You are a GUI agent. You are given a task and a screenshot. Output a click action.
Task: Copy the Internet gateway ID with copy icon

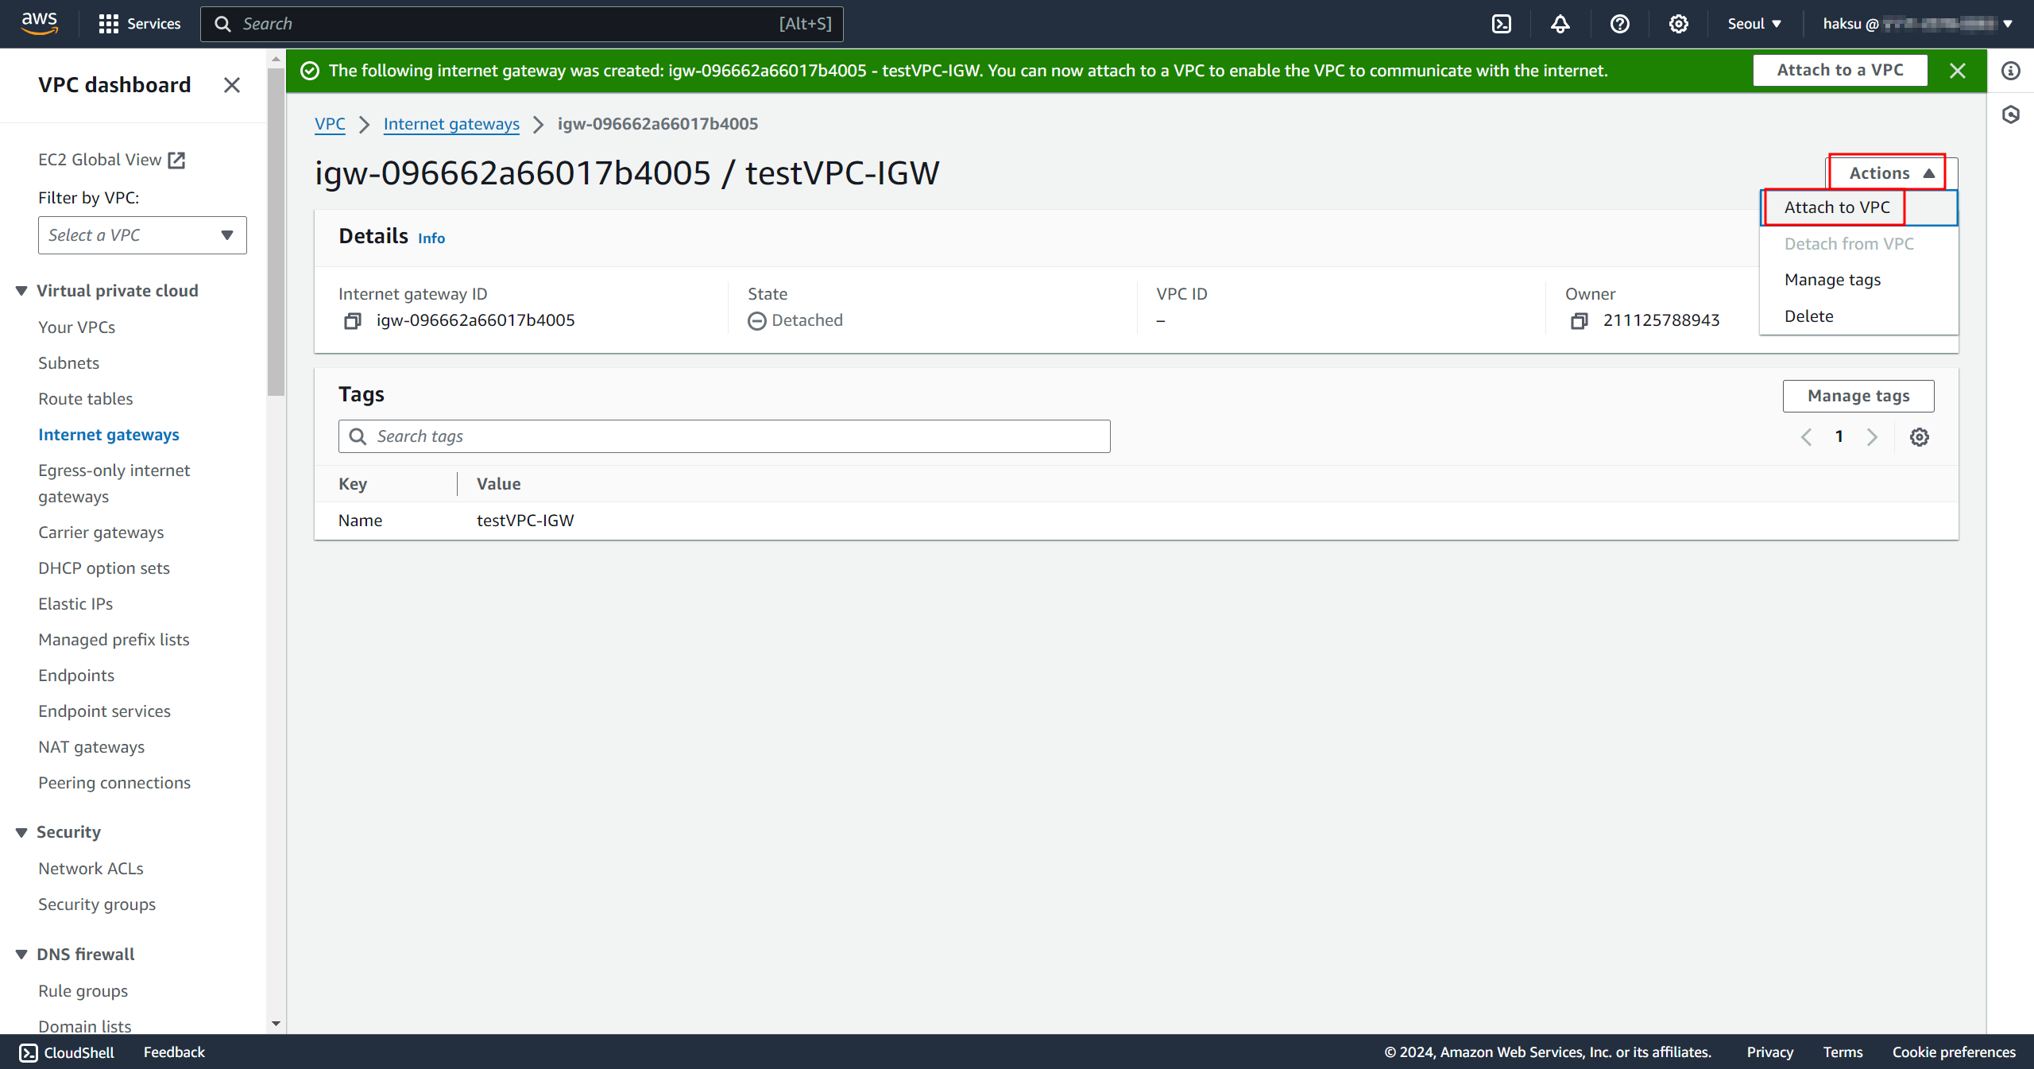[352, 320]
